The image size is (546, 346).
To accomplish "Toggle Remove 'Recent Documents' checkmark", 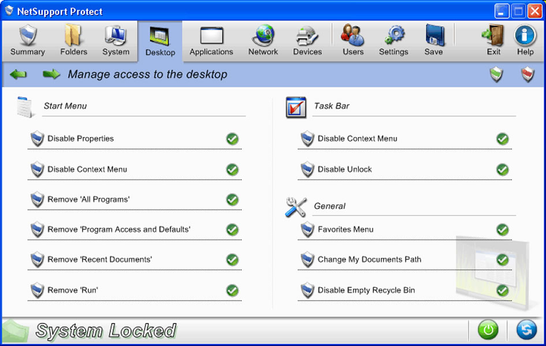I will (232, 260).
